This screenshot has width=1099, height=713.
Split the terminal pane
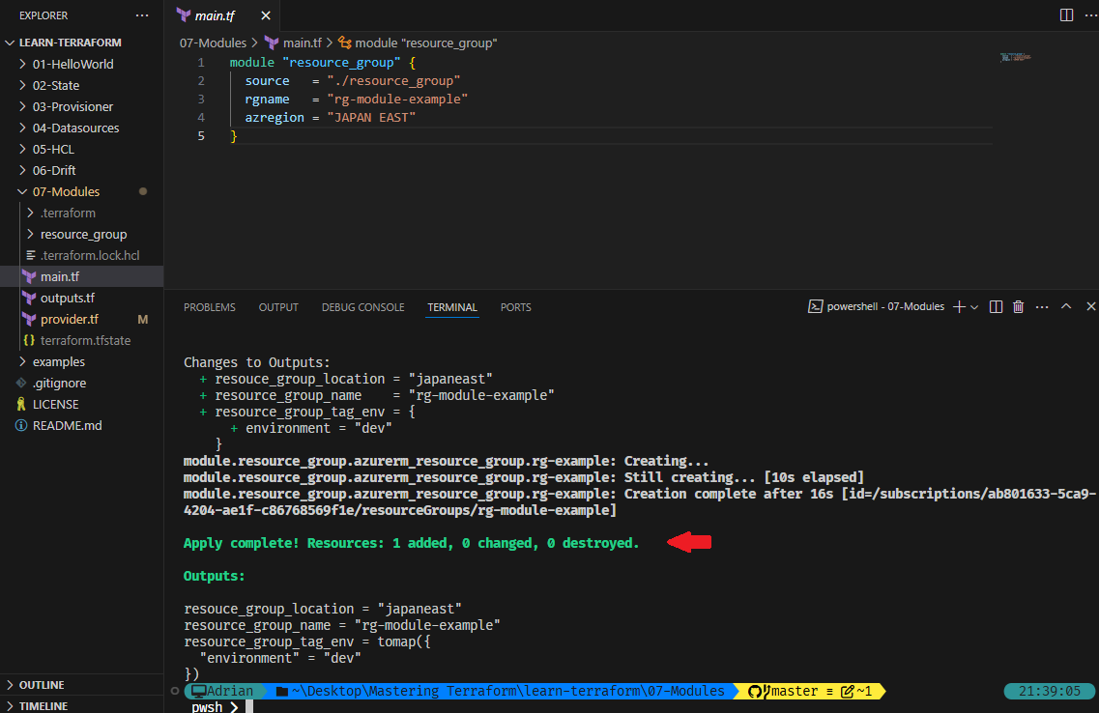point(996,307)
